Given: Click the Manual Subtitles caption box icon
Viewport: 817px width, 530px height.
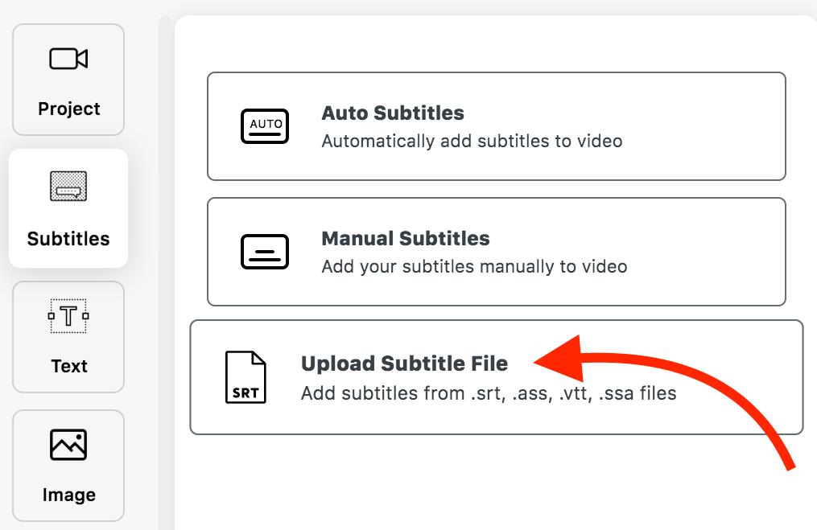Looking at the screenshot, I should [265, 252].
